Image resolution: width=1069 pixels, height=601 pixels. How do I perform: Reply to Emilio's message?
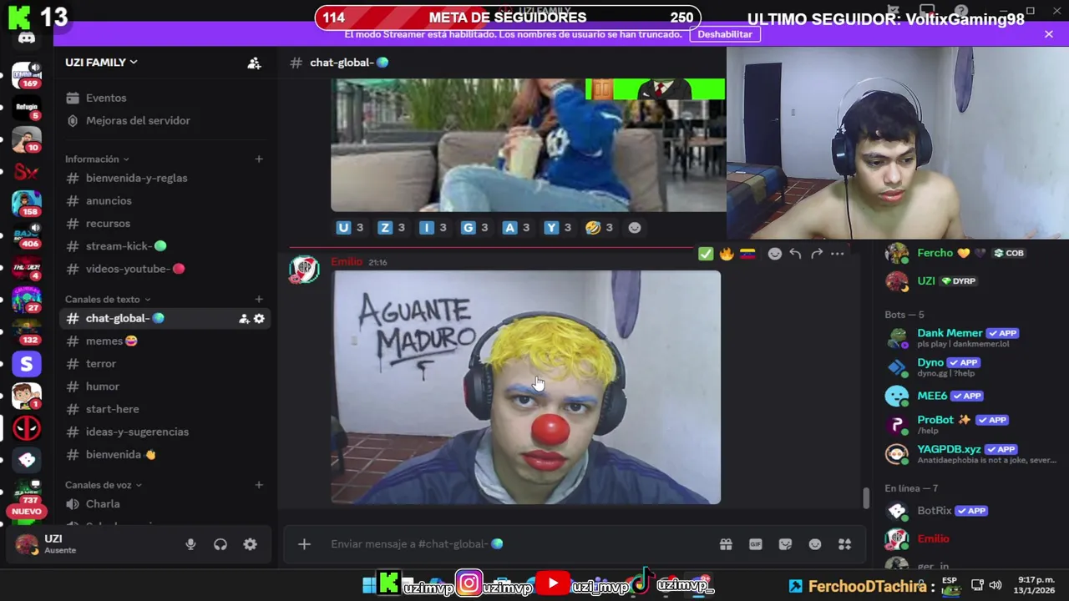tap(795, 254)
